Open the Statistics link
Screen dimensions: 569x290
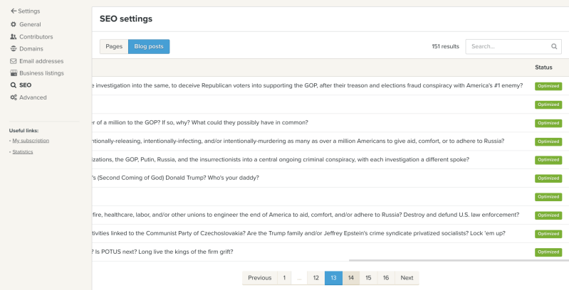pyautogui.click(x=24, y=151)
